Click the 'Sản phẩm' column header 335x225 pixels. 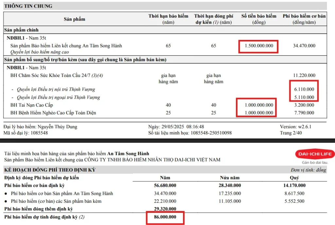tap(74, 19)
